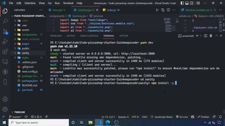Viewport: 225px width, 126px height.
Task: Open terminal launch profile dropdown arrow
Action: [x=201, y=36]
